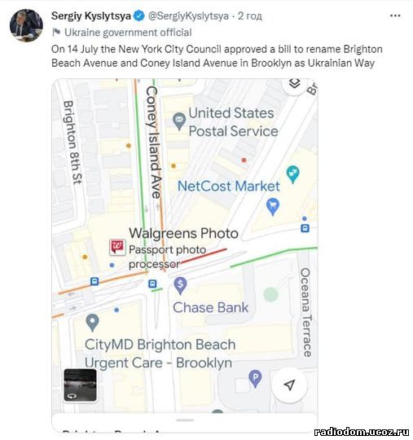Open the three-dot tweet options menu
The image size is (413, 440).
[395, 15]
